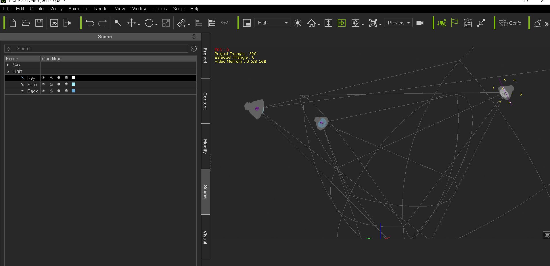Collapse the Light tree node
The width and height of the screenshot is (550, 266).
[x=8, y=72]
